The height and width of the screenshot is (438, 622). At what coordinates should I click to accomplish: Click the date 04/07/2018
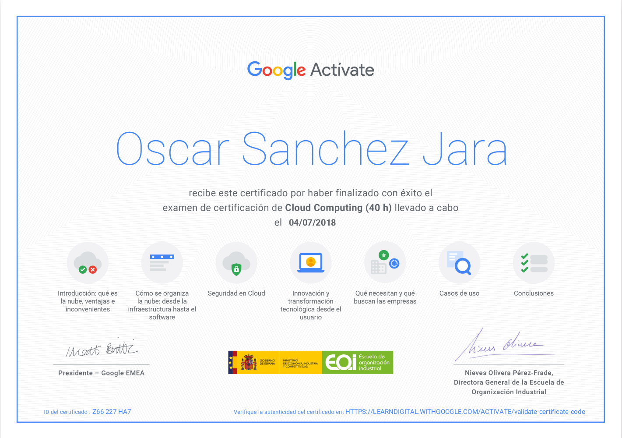coord(313,223)
